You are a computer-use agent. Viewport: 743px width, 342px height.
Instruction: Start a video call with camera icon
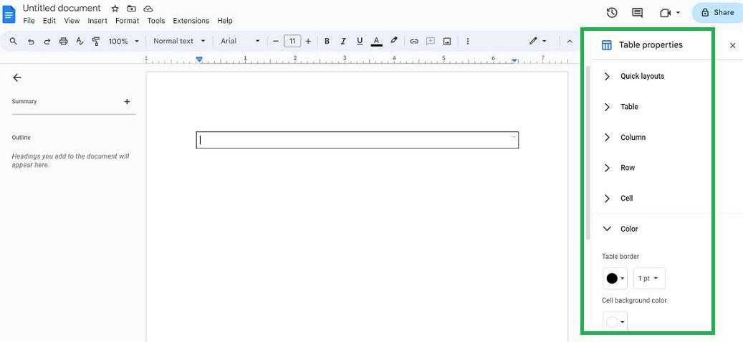point(666,13)
